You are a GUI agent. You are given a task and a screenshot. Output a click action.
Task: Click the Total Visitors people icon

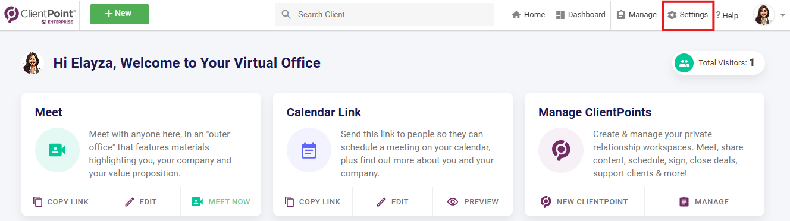(x=684, y=62)
